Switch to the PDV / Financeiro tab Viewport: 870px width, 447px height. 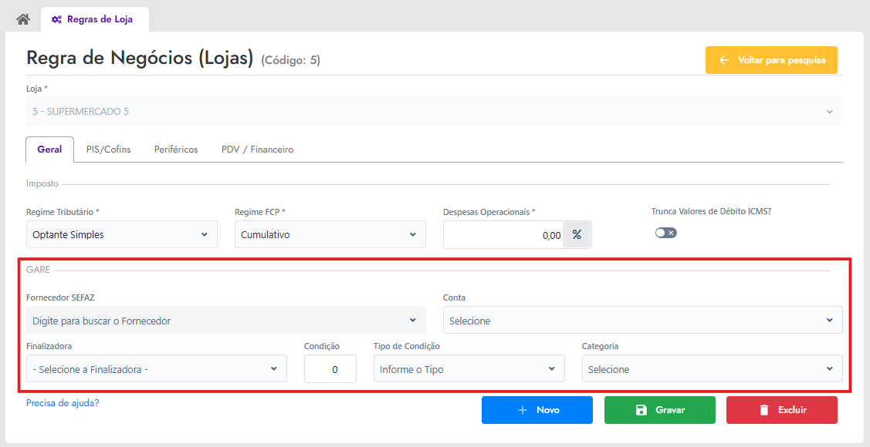point(258,150)
